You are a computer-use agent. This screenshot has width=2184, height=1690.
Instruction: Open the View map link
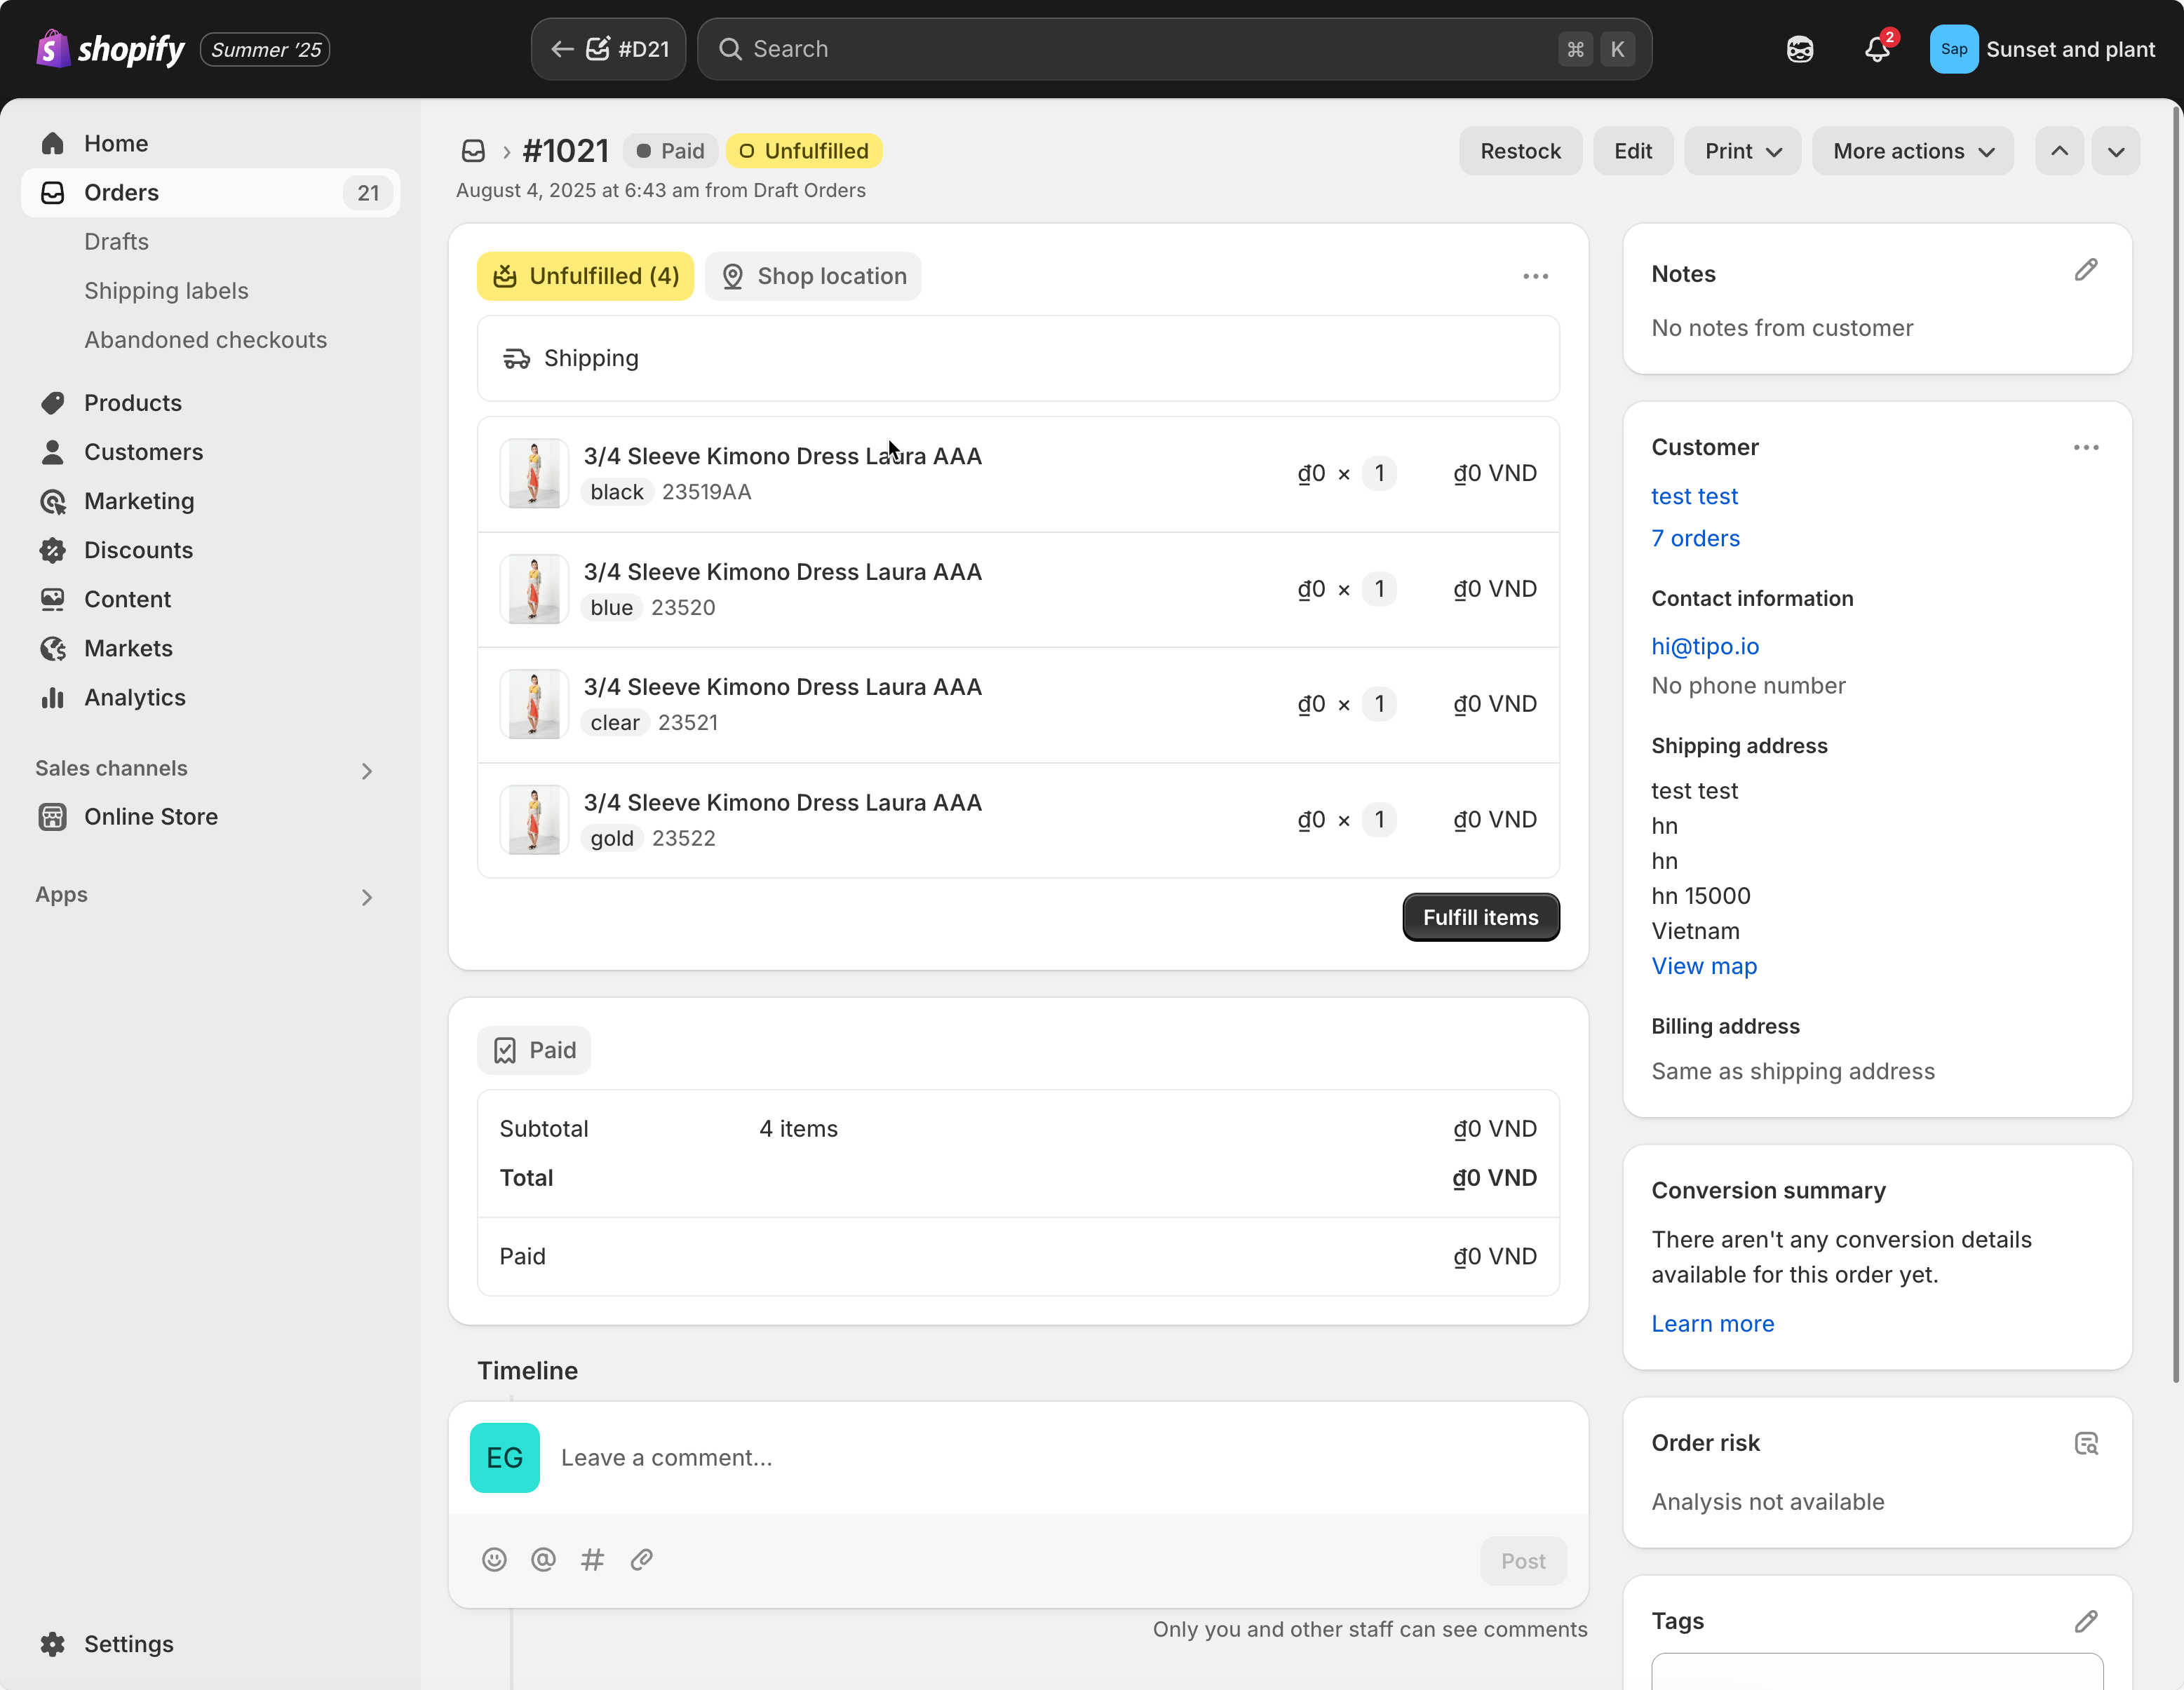1703,966
